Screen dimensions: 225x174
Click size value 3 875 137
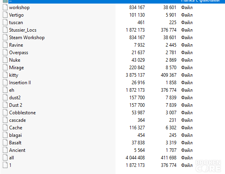point(135,75)
